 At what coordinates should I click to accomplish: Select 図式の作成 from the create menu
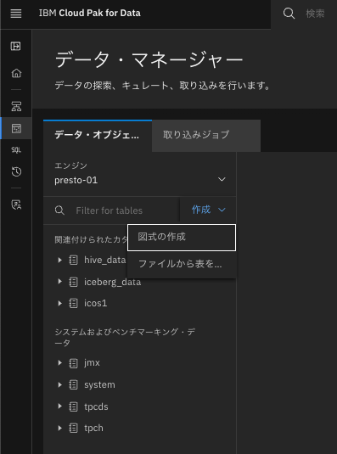[x=182, y=238]
